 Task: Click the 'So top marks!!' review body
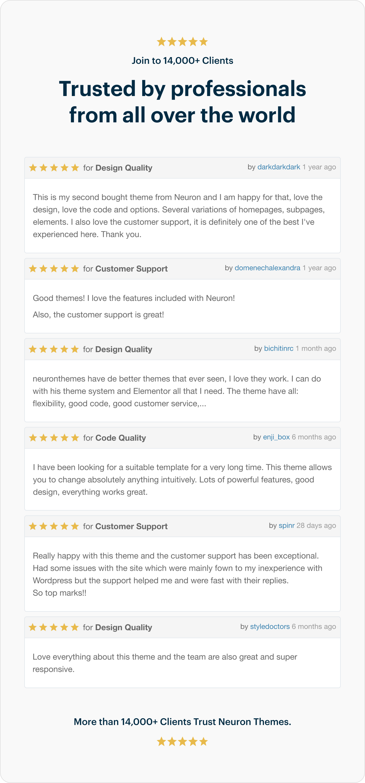coord(60,593)
